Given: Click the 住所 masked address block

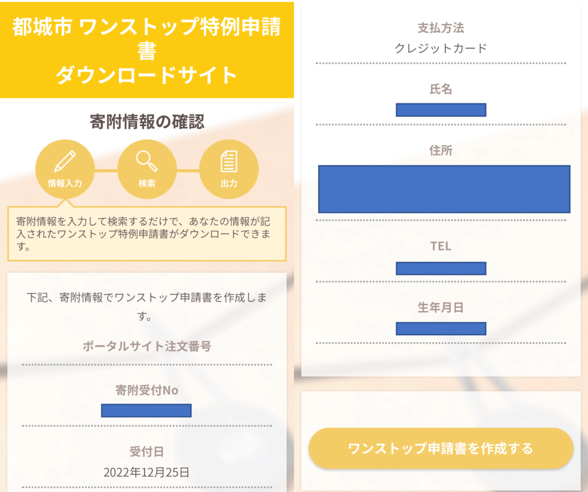Looking at the screenshot, I should coord(444,189).
